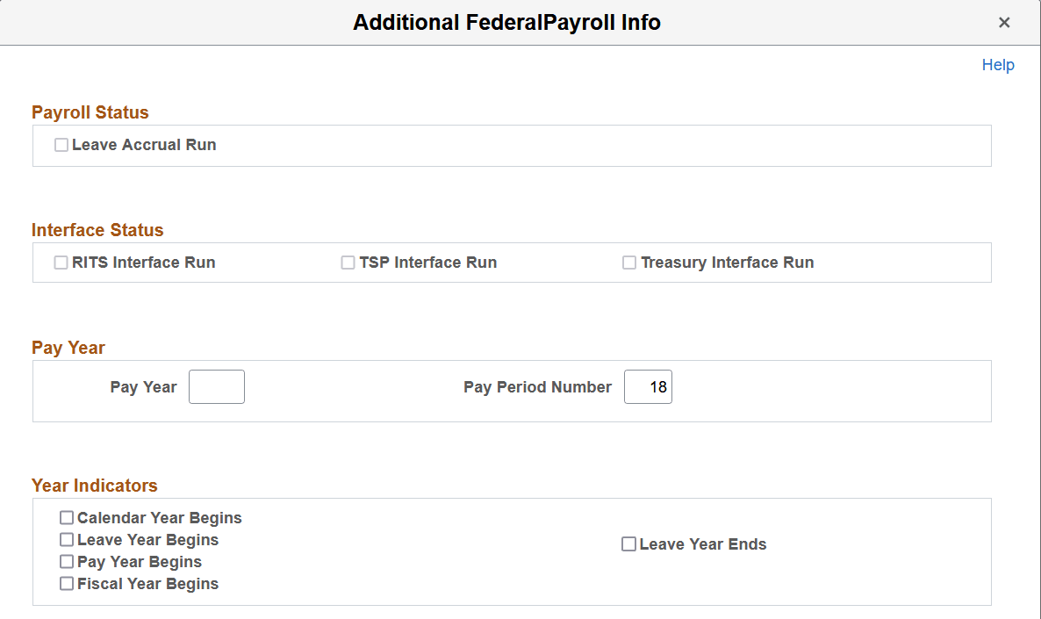Click inside the Pay Year input field
Image resolution: width=1041 pixels, height=619 pixels.
click(216, 386)
